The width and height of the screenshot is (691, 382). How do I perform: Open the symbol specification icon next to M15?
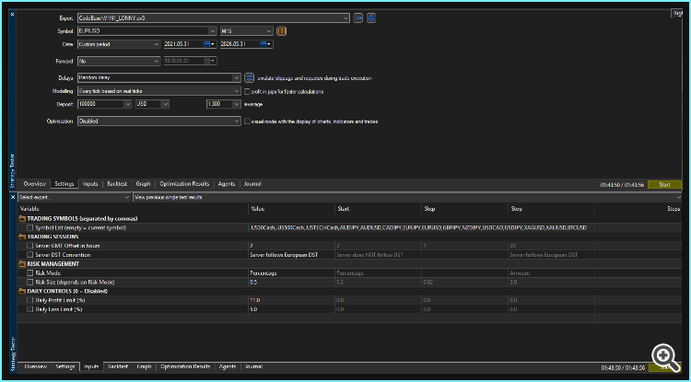(282, 30)
